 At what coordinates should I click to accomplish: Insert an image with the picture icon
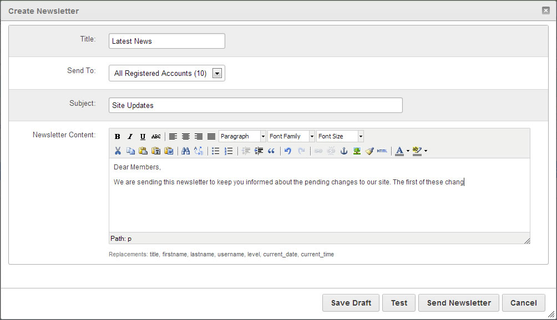[357, 151]
